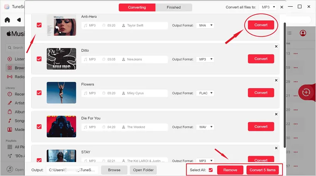Viewport: 316px width, 176px height.
Task: Click the Die For You album cover
Action: pyautogui.click(x=62, y=127)
